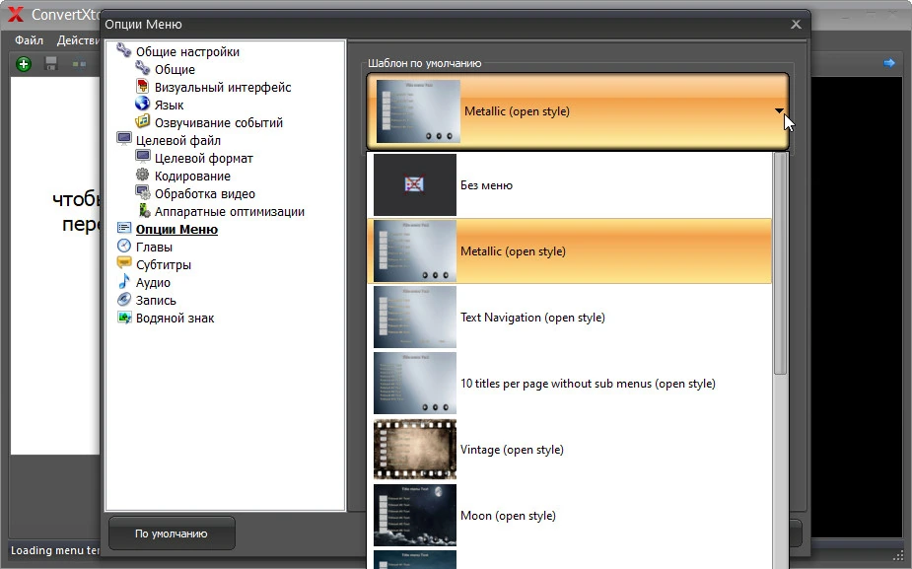Open Субтитры settings page
912x569 pixels.
point(164,264)
